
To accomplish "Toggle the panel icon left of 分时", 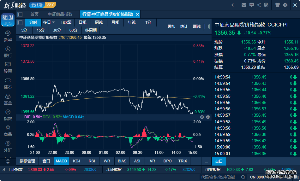I will click(20, 23).
